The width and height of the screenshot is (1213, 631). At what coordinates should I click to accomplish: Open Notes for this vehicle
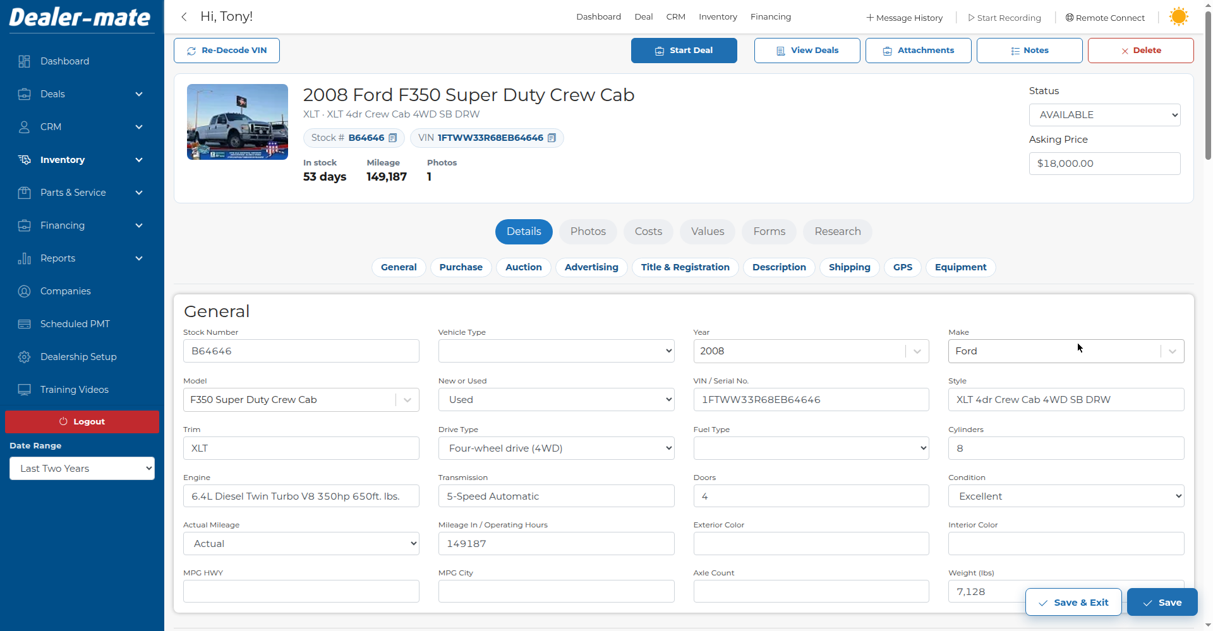tap(1029, 51)
